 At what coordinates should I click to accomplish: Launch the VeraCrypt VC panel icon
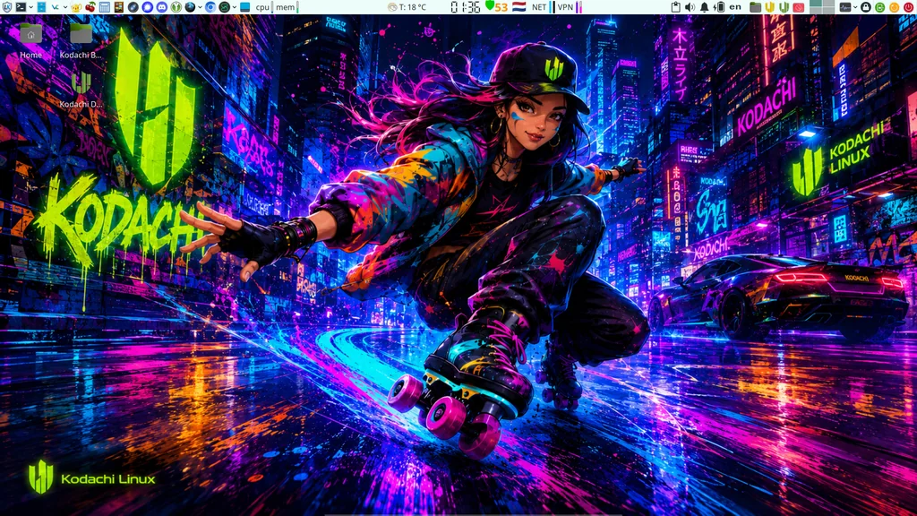55,7
